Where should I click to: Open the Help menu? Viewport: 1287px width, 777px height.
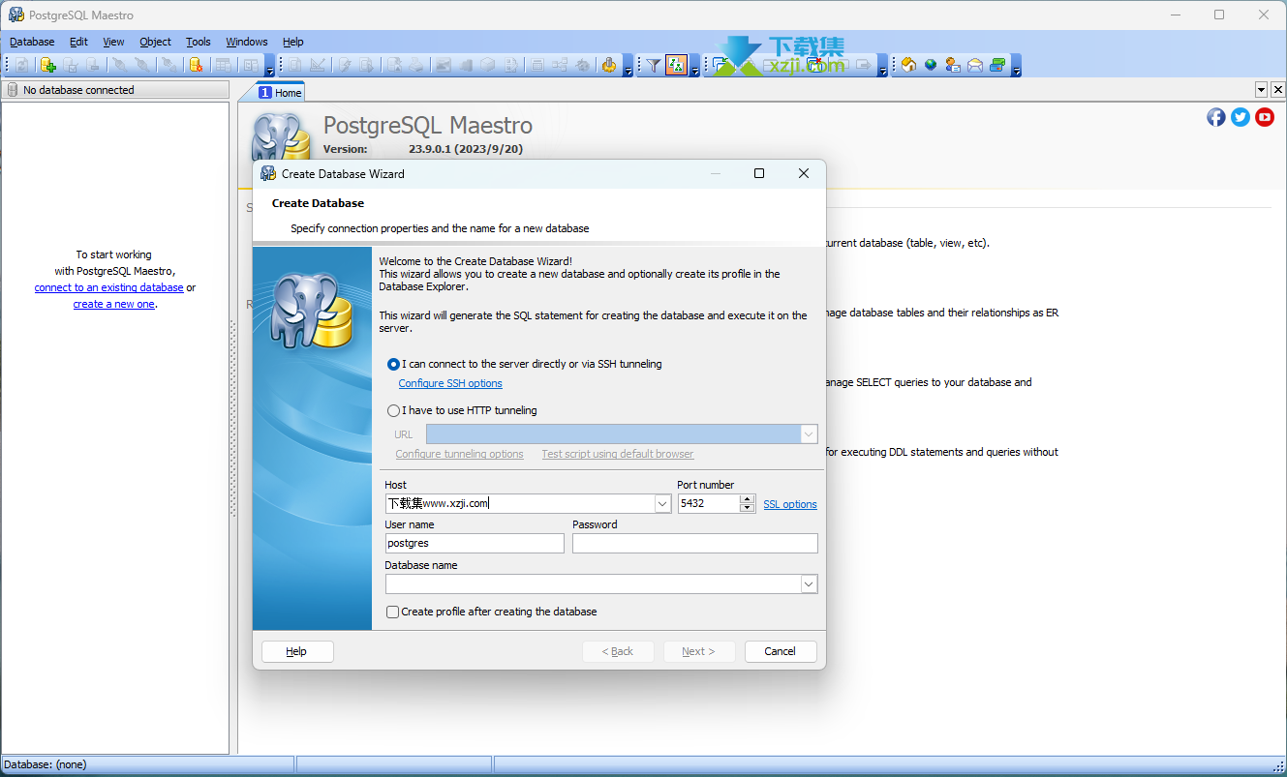293,42
